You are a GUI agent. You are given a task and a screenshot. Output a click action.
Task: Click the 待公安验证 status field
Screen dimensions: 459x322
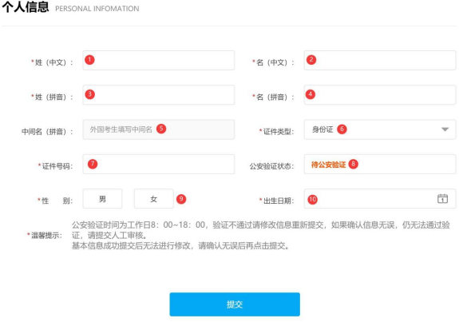[x=380, y=164]
